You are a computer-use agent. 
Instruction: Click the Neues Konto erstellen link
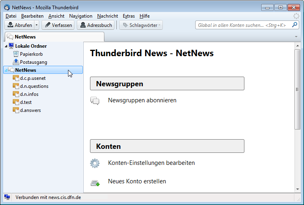pos(137,181)
